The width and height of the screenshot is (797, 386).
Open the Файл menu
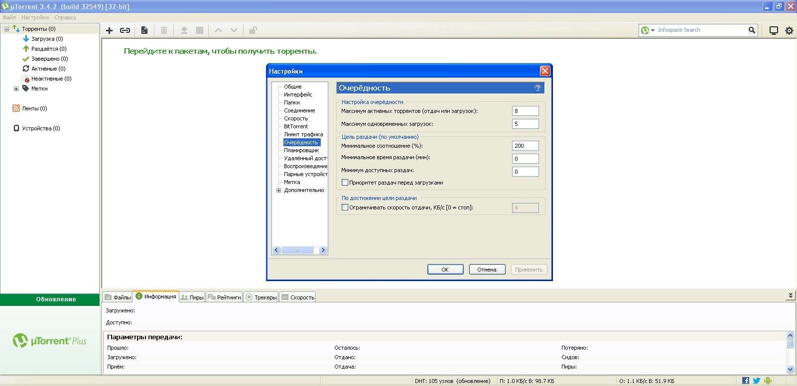coord(9,17)
